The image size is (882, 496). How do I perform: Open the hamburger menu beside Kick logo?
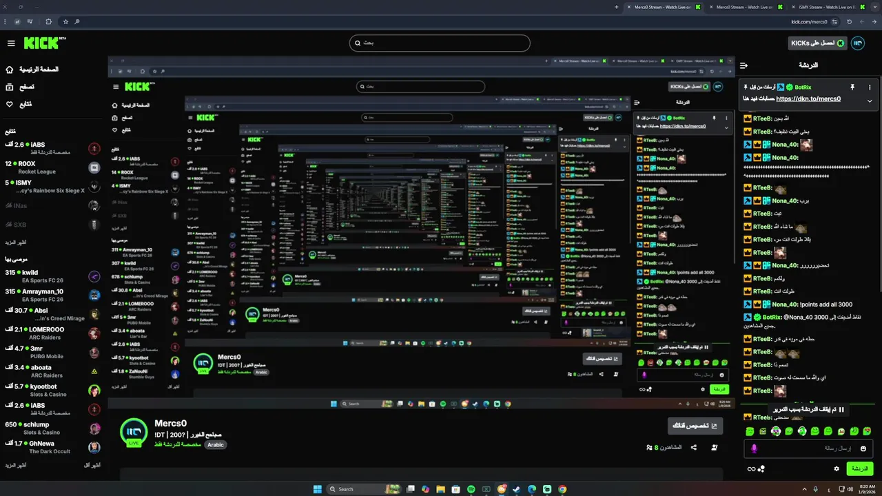(x=11, y=43)
